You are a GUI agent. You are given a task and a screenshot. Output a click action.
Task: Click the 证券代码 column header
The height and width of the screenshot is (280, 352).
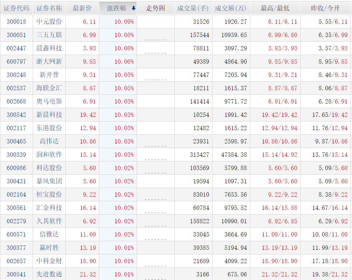(17, 8)
